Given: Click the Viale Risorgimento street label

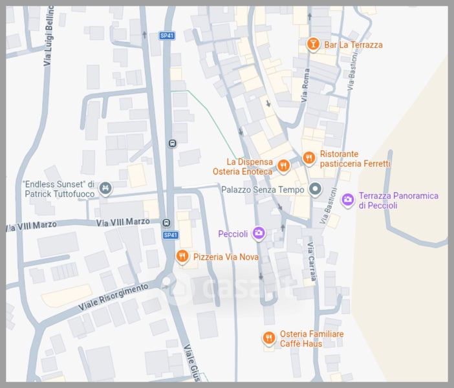Looking at the screenshot, I should tap(113, 297).
